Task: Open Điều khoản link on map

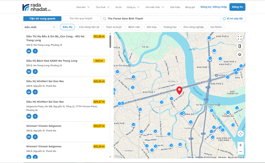Action: click(x=222, y=157)
